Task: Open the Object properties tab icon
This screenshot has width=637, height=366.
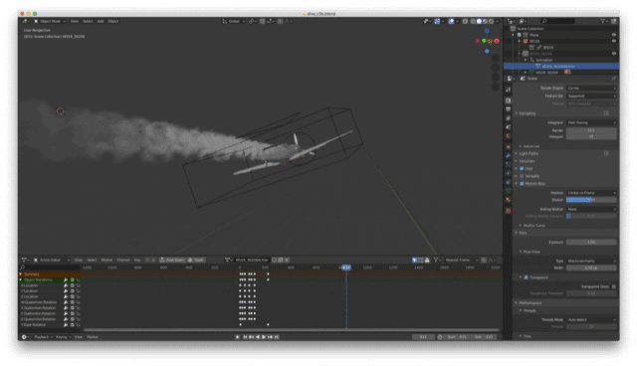Action: (x=509, y=146)
